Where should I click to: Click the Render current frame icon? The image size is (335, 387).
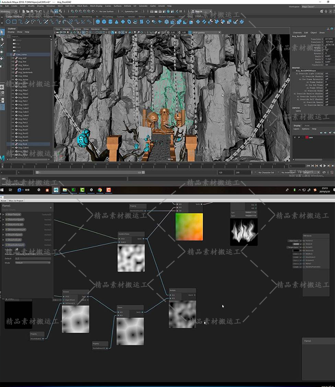tap(157, 11)
